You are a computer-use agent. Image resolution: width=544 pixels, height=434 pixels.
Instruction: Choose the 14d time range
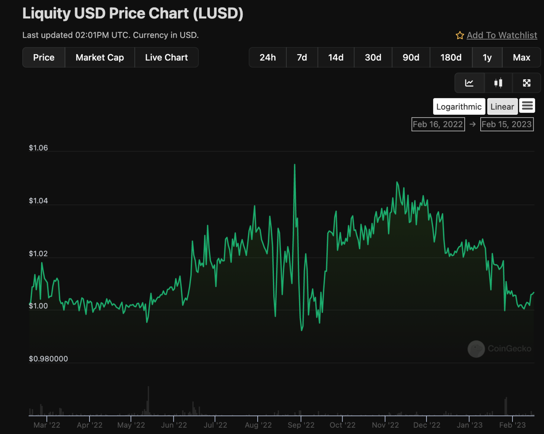point(336,57)
